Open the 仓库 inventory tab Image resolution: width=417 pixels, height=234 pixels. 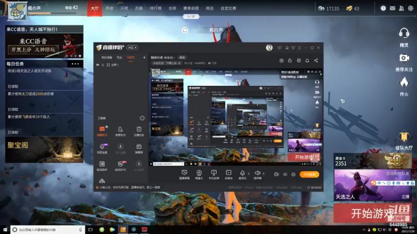pos(173,8)
